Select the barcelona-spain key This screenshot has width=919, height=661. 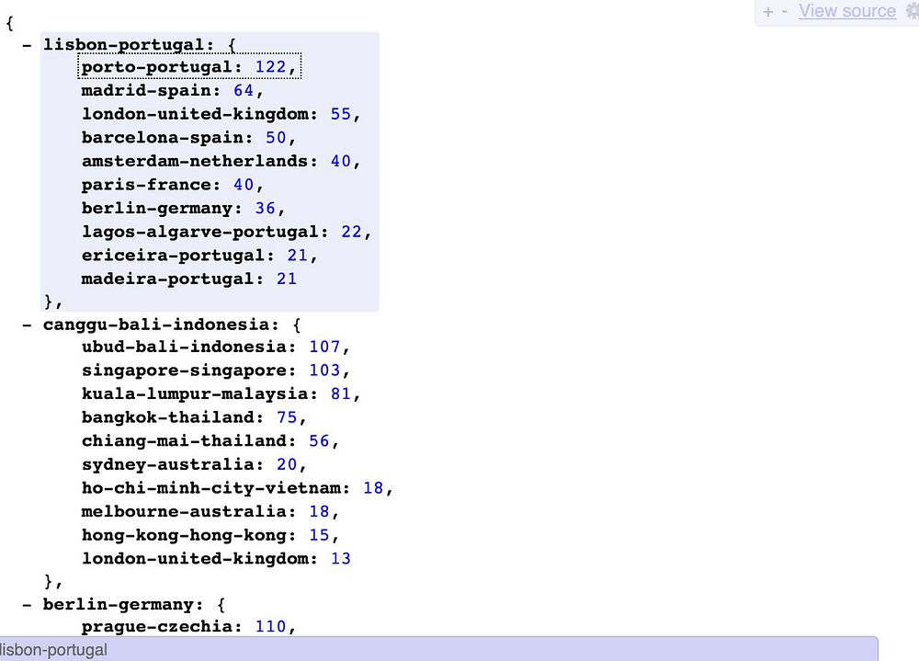tap(162, 138)
